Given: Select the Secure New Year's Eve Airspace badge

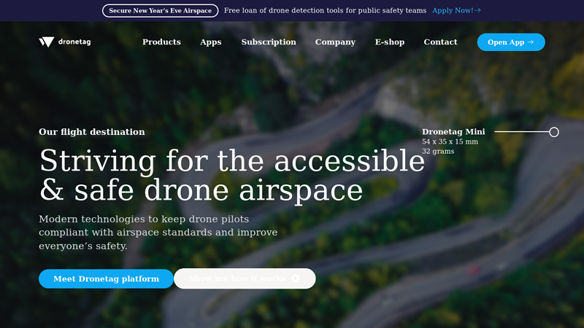Looking at the screenshot, I should 160,11.
